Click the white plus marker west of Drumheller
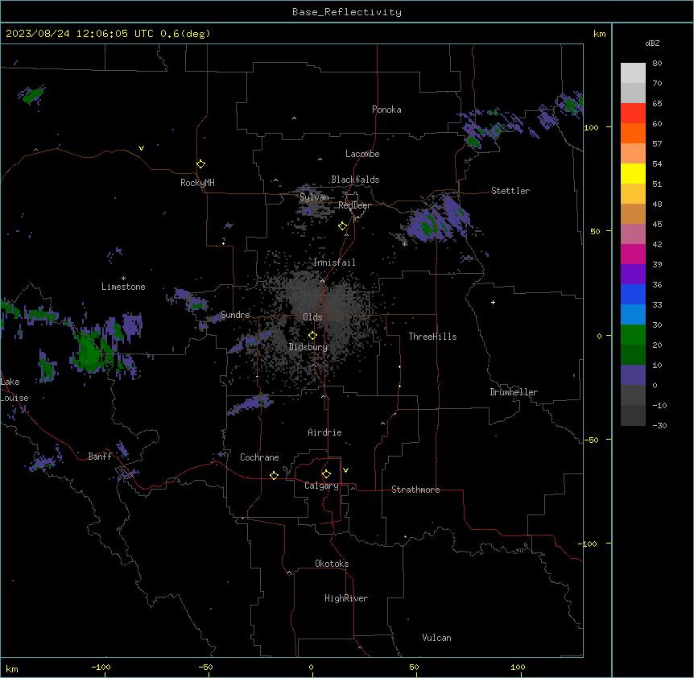 [493, 302]
